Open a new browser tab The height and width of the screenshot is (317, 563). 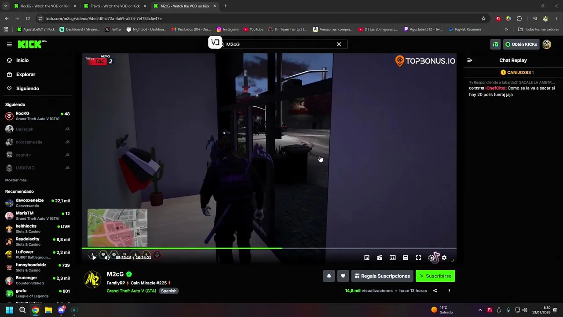(x=225, y=6)
